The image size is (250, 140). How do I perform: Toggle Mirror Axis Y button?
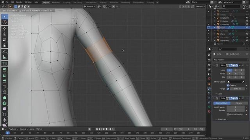[235, 70]
